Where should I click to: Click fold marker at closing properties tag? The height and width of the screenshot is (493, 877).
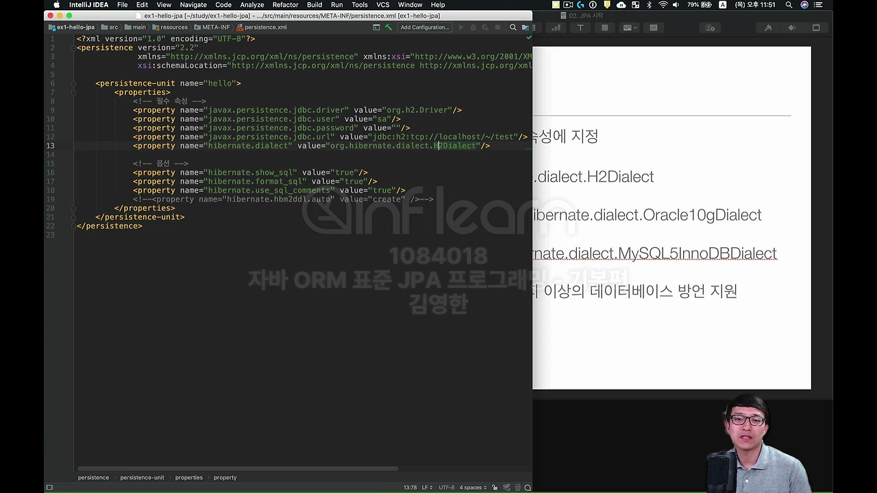(73, 208)
